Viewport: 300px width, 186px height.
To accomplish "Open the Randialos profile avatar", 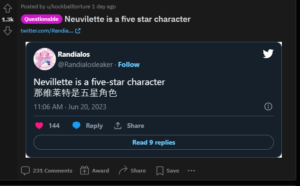I will [x=45, y=59].
